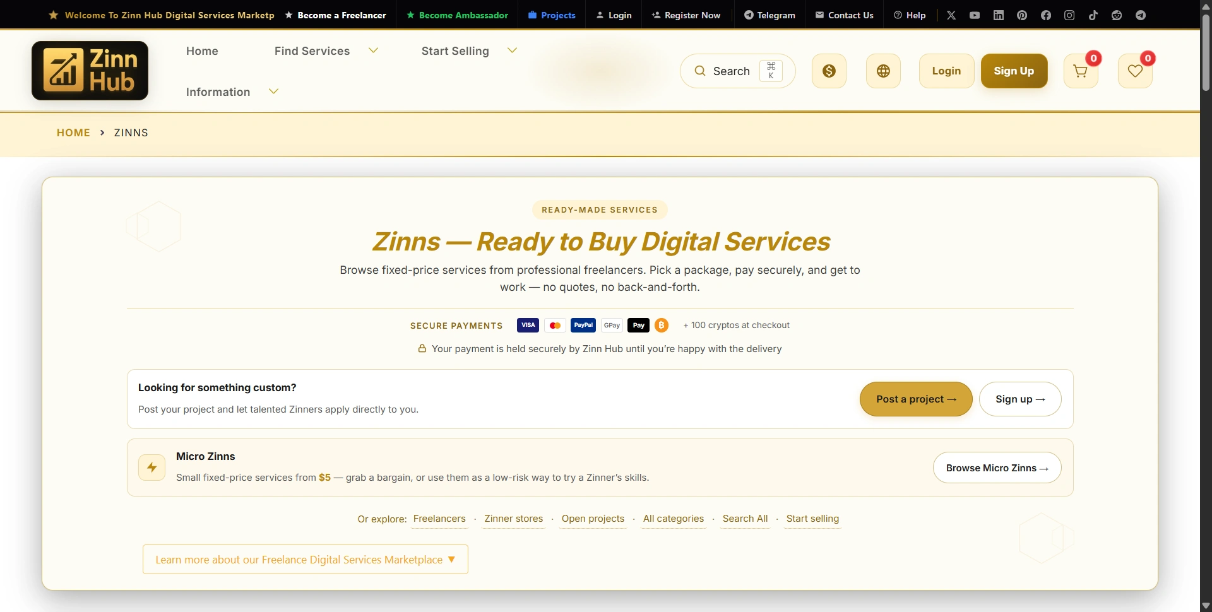1212x612 pixels.
Task: Open the Facebook social icon
Action: 1046,15
